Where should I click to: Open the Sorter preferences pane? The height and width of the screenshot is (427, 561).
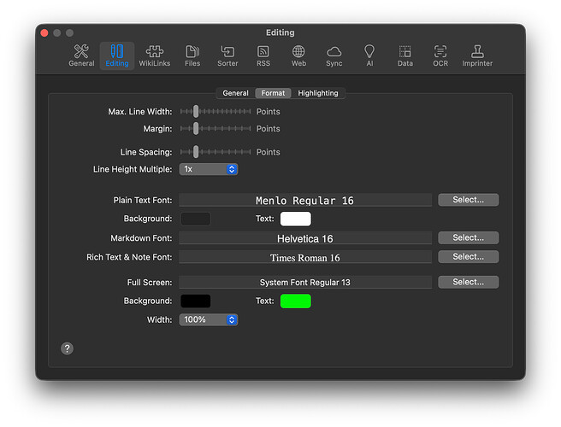click(x=227, y=56)
